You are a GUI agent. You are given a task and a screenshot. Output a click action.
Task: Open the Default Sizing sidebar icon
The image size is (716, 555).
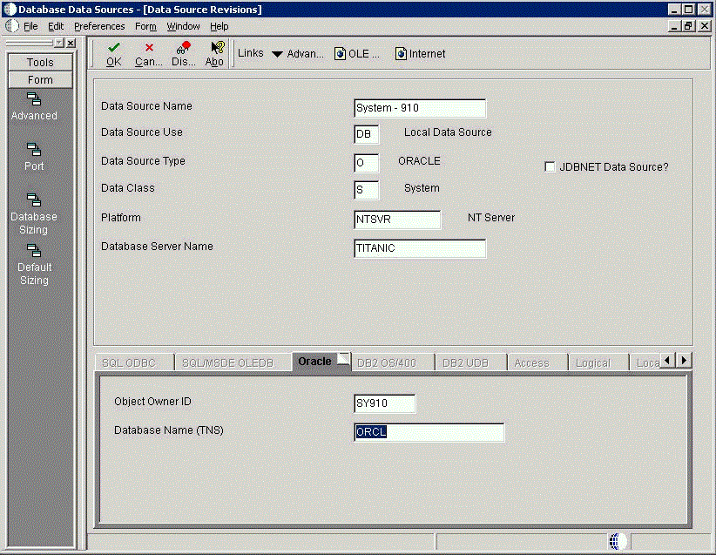coord(34,251)
